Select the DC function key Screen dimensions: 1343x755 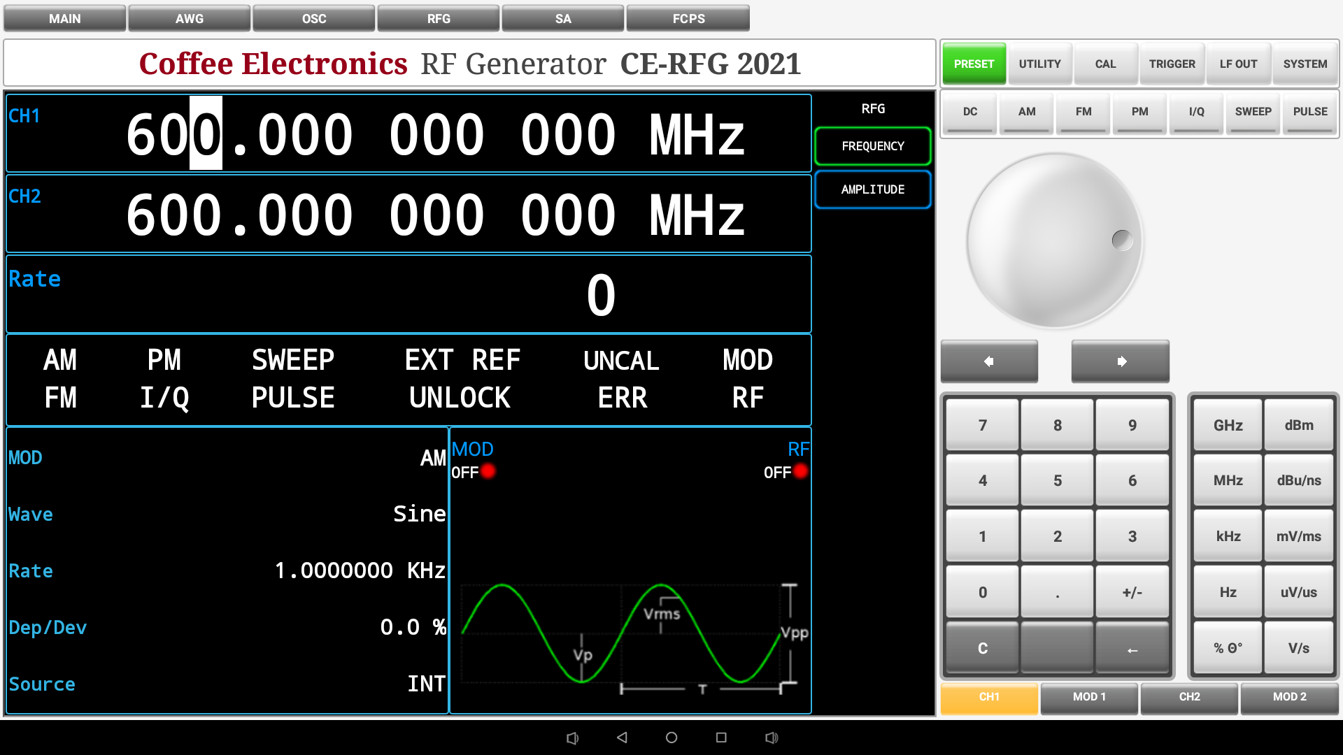[x=969, y=112]
